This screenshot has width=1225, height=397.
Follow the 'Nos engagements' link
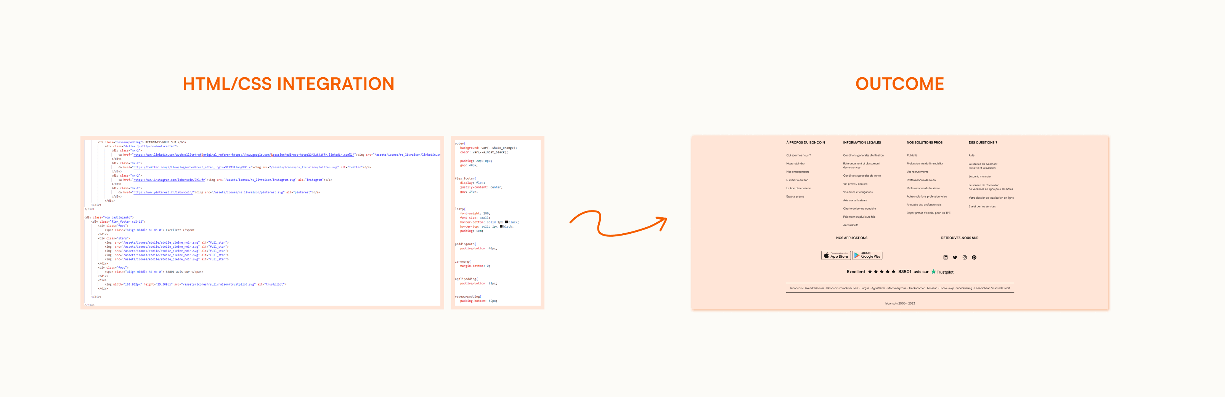pos(798,172)
